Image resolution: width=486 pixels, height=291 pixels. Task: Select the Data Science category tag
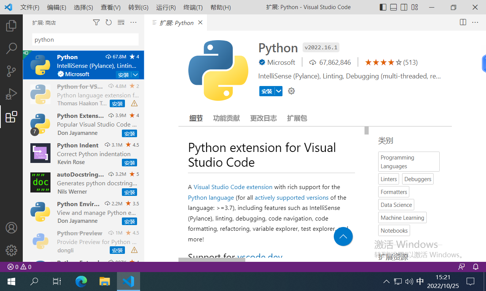396,205
